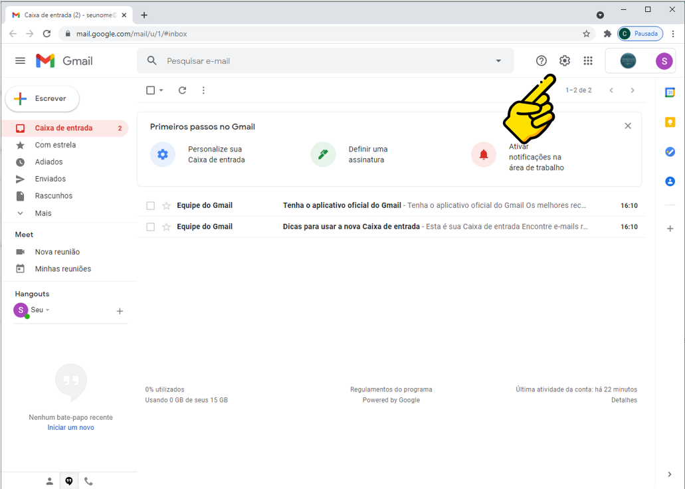Select the 'Tenha o aplicativo oficial' email checkbox
This screenshot has height=489, width=685.
coord(150,205)
